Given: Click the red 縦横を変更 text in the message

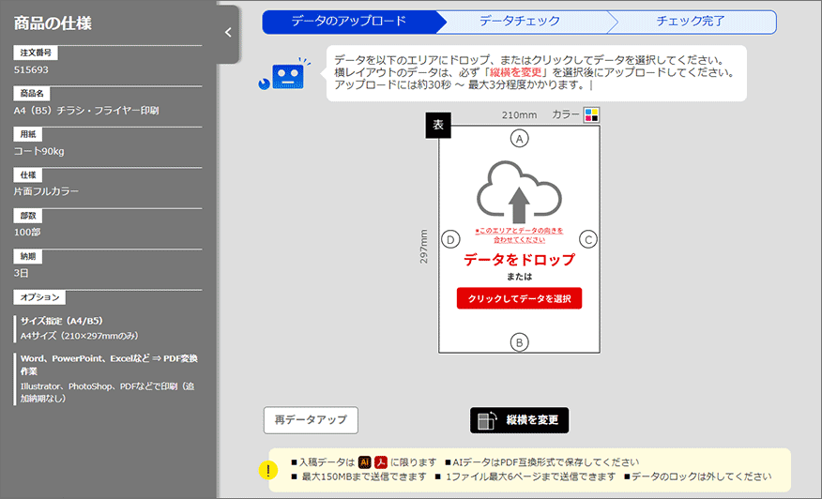Looking at the screenshot, I should click(515, 72).
